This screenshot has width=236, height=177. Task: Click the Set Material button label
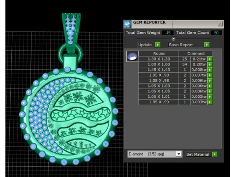point(198,154)
